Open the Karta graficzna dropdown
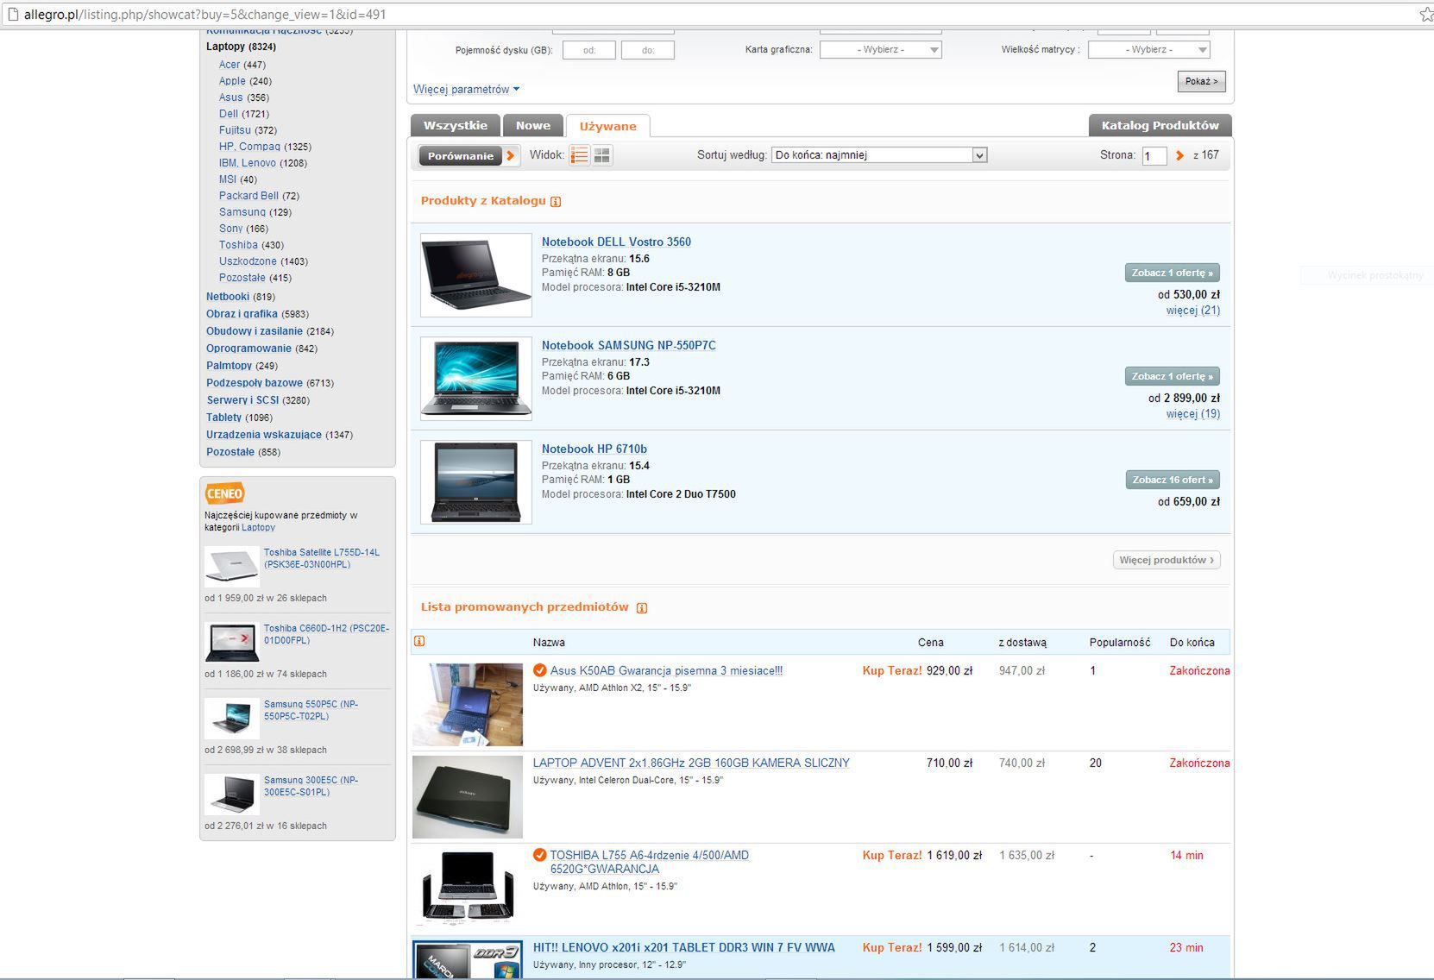Image resolution: width=1434 pixels, height=980 pixels. click(880, 49)
